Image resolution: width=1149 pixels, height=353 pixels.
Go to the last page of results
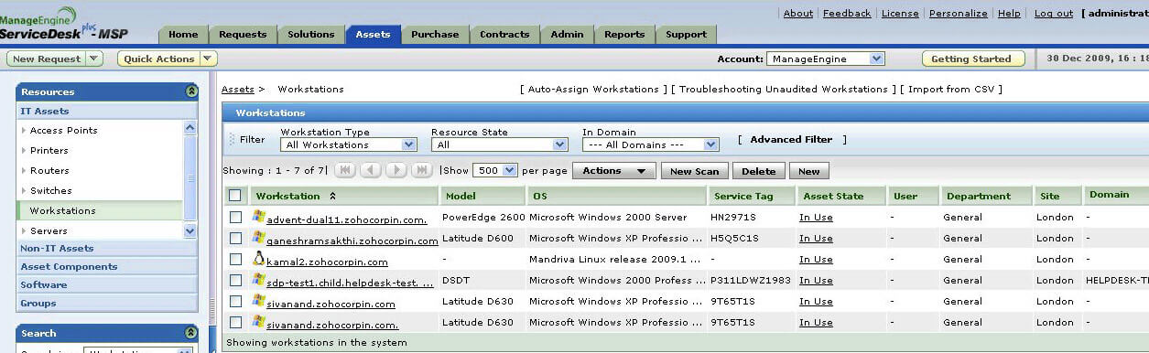click(x=422, y=170)
